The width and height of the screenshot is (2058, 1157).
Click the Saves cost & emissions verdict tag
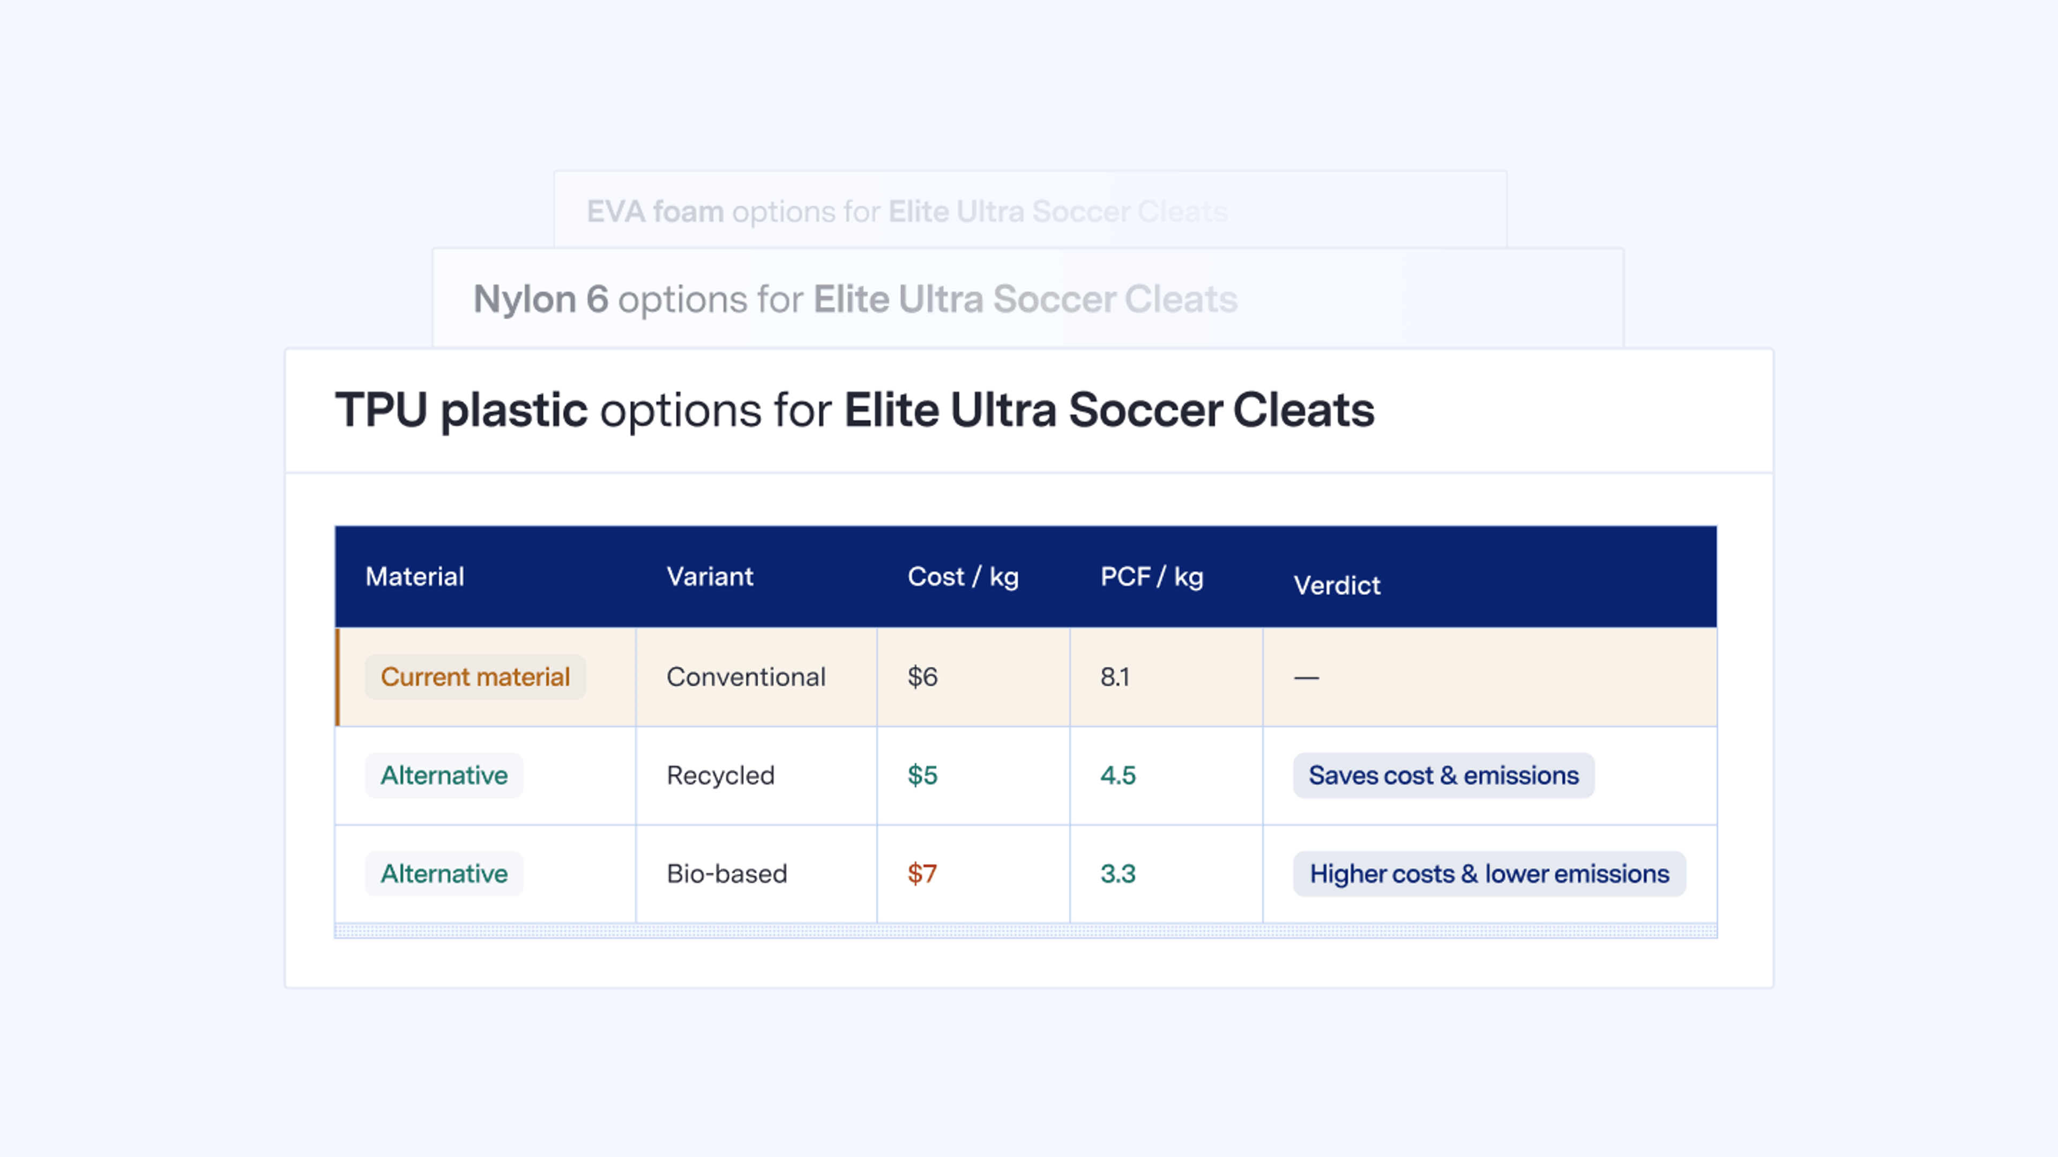click(x=1444, y=775)
